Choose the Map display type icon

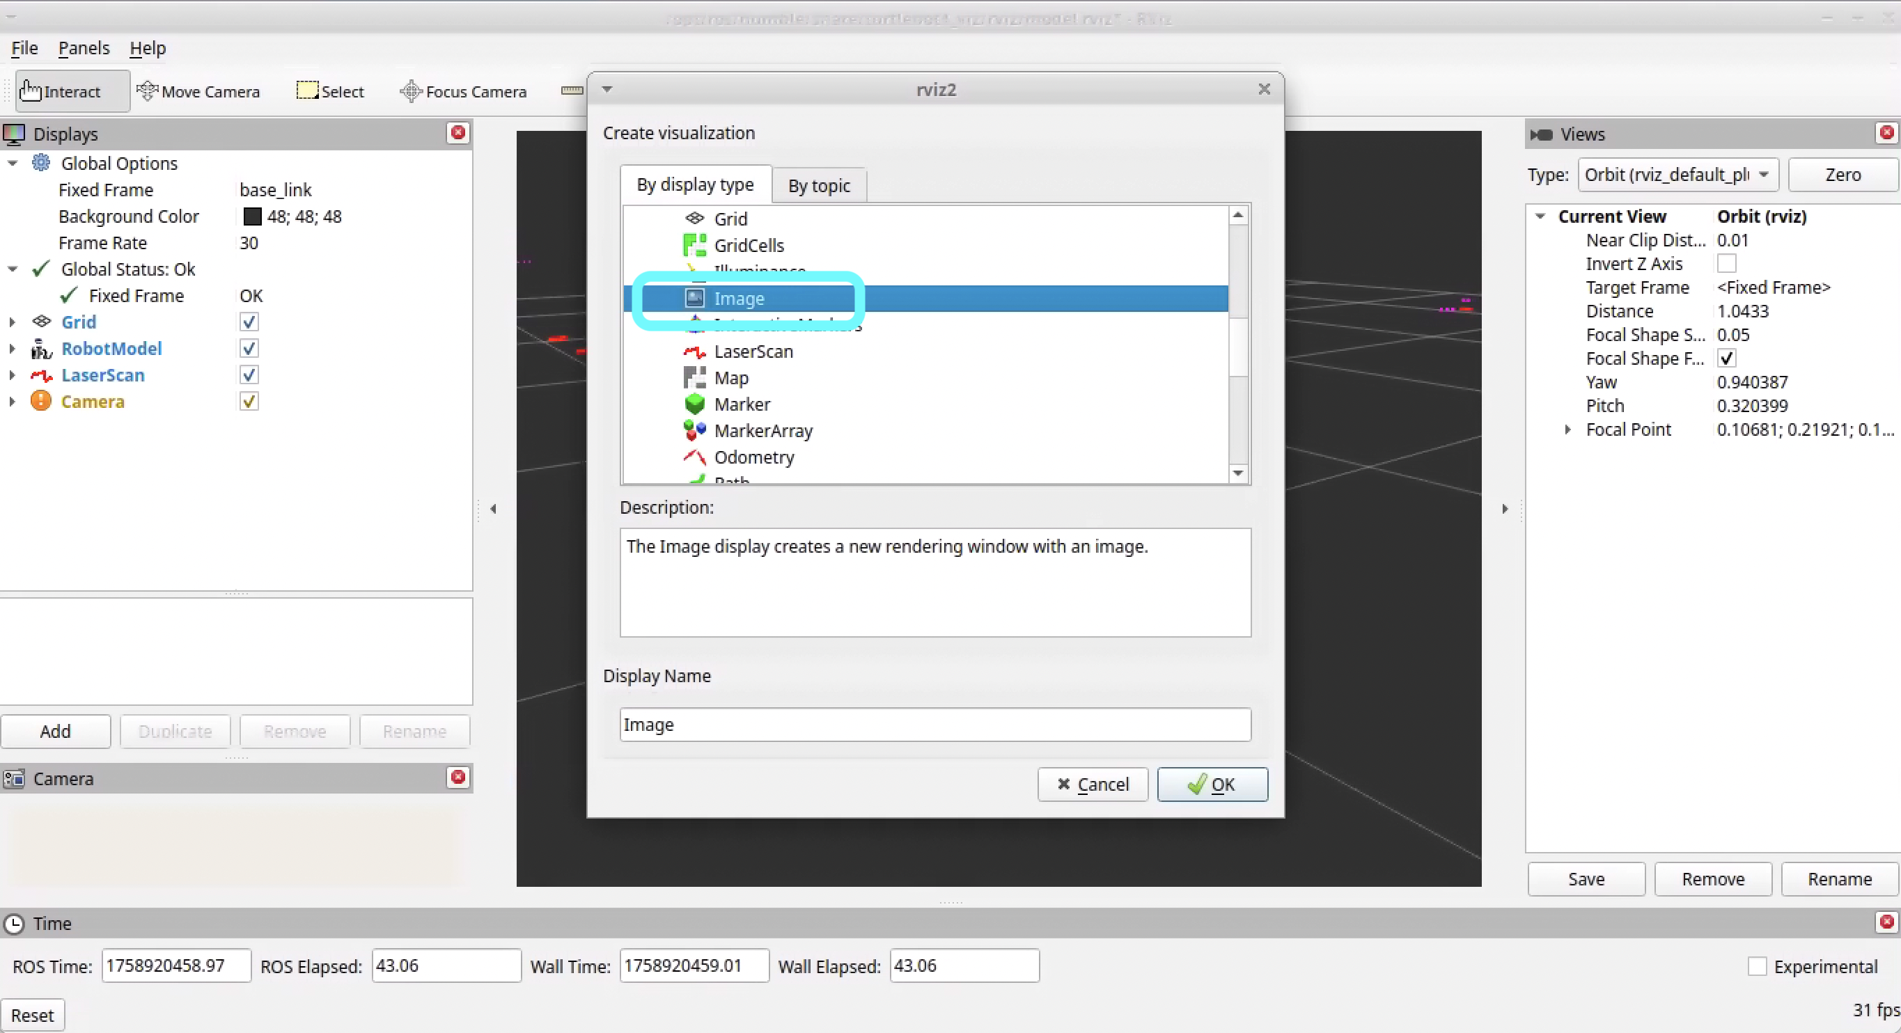694,378
